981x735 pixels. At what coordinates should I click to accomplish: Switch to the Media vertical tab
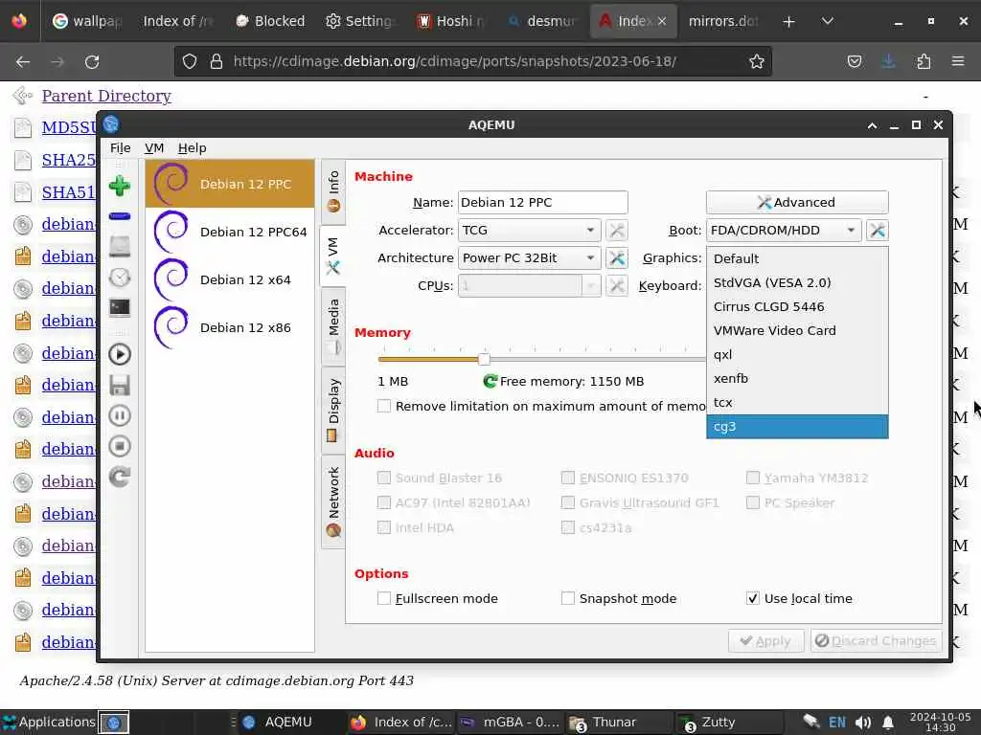pos(333,326)
